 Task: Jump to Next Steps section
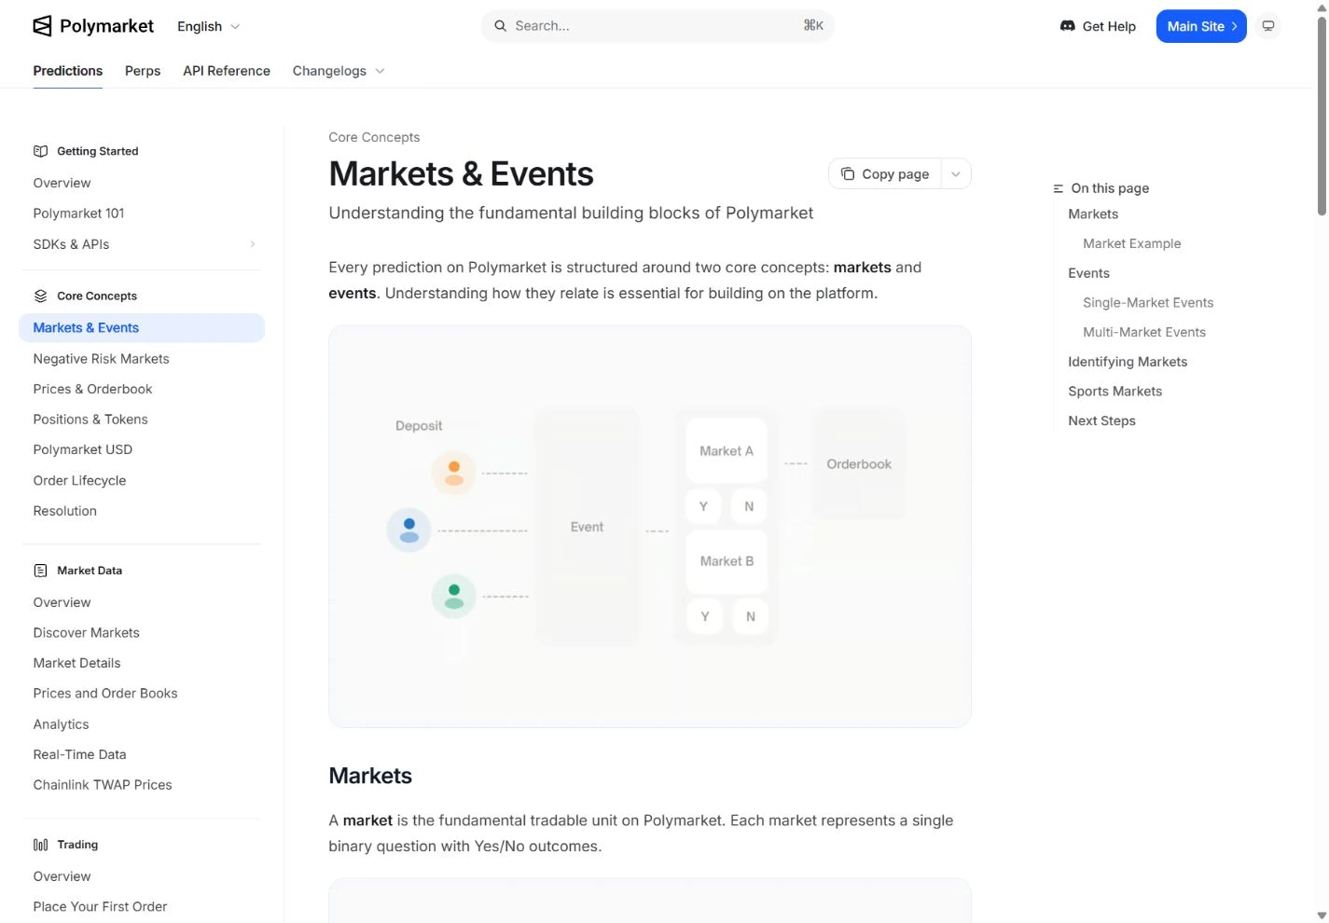tap(1101, 420)
